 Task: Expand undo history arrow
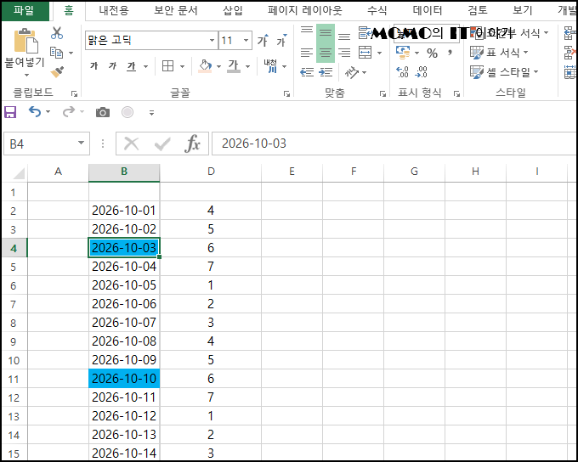pos(48,111)
